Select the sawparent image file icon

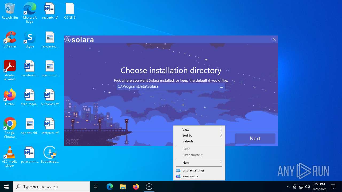click(50, 40)
